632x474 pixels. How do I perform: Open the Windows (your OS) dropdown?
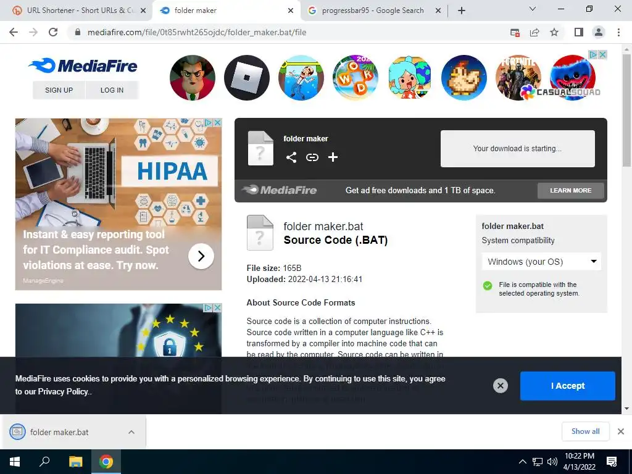[541, 262]
